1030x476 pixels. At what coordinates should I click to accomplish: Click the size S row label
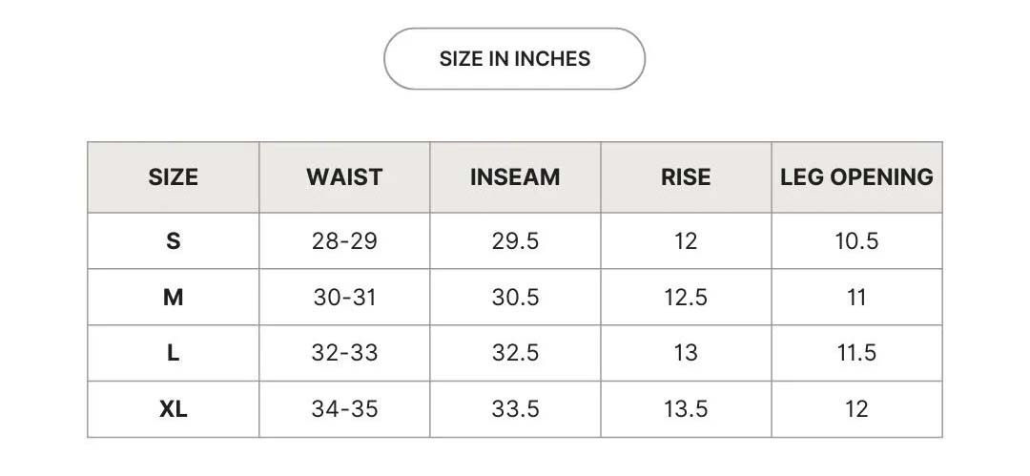point(173,241)
